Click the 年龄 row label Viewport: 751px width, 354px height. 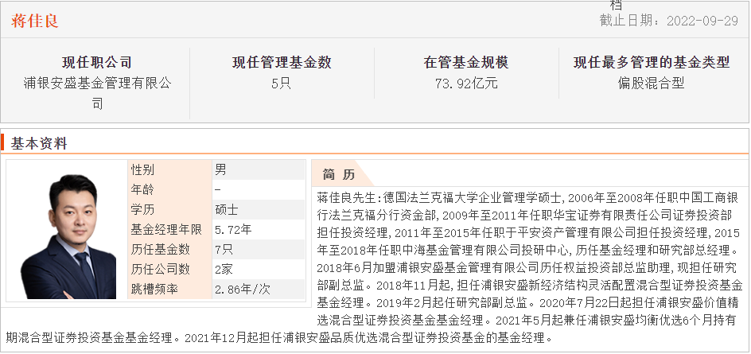click(142, 189)
